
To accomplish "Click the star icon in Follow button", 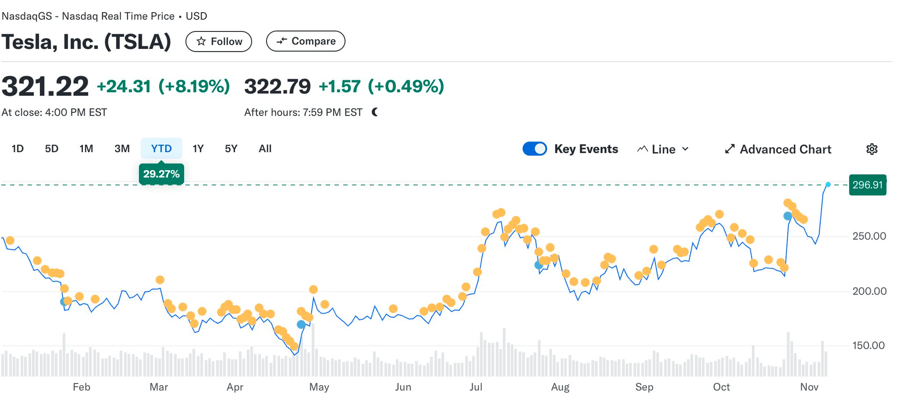I will point(201,41).
